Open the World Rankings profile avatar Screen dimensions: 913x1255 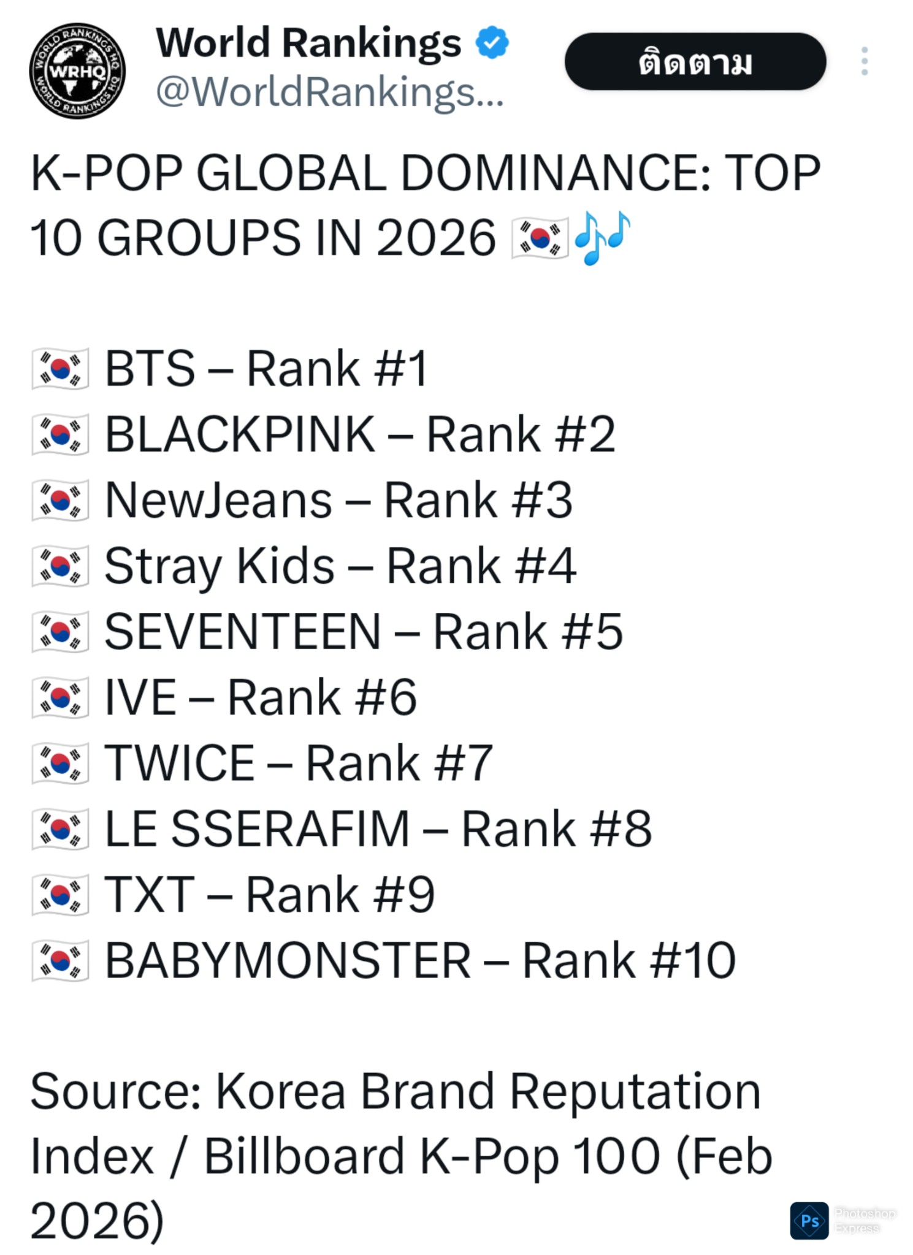click(77, 71)
